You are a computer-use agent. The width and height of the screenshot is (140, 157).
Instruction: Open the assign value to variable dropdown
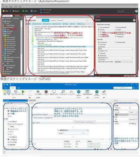(x=124, y=62)
